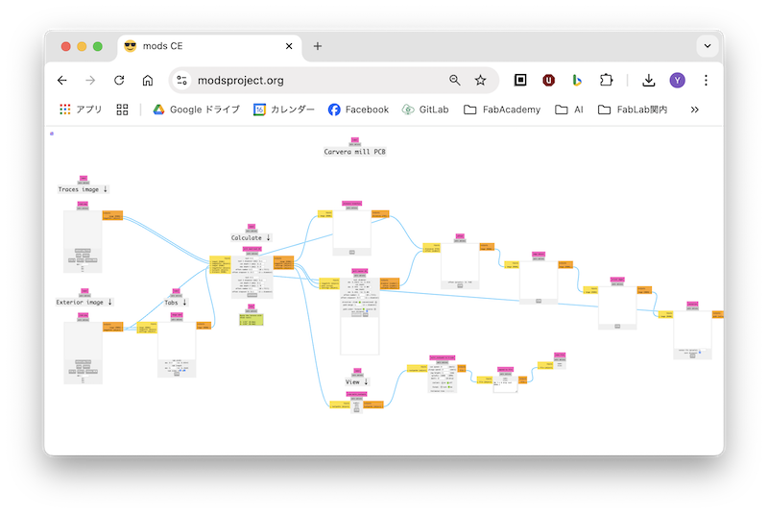Click the small purple dot in the canvas corner
The image size is (768, 514).
(52, 134)
